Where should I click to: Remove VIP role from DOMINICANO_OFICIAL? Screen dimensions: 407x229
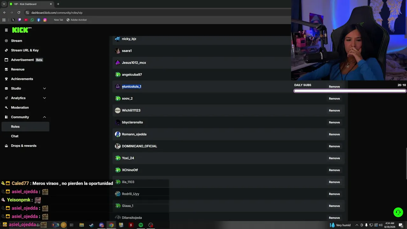334,146
